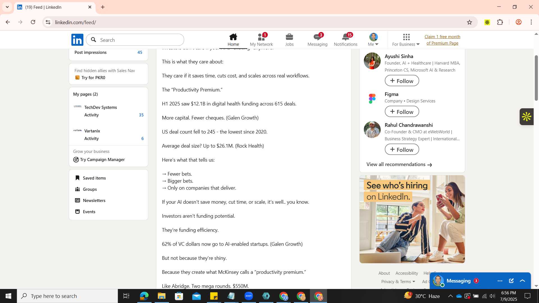Focus the LinkedIn Search field
Image resolution: width=539 pixels, height=303 pixels.
click(135, 40)
